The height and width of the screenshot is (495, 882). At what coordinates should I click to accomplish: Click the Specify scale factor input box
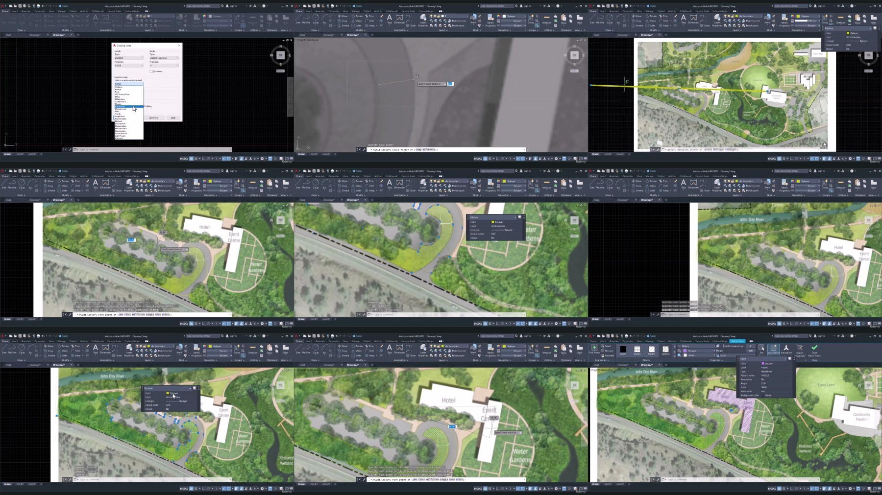point(450,84)
